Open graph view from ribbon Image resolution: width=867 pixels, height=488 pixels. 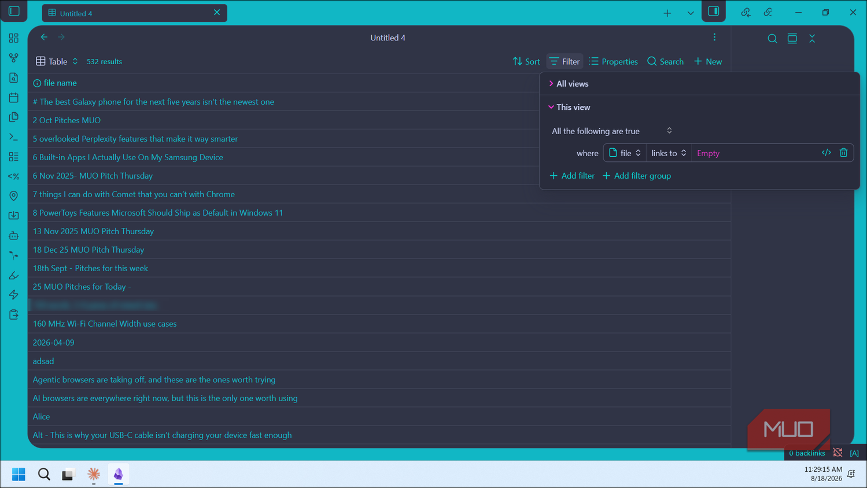pos(14,58)
